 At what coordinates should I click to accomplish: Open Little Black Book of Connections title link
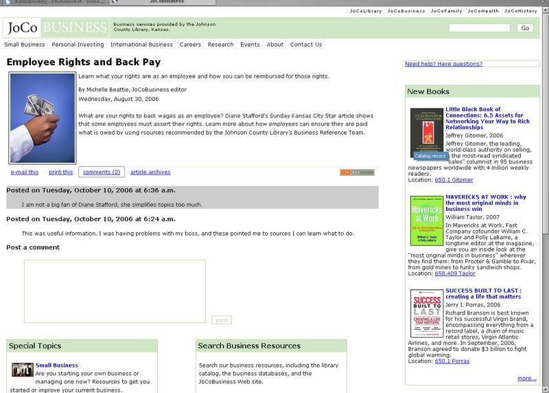point(487,118)
